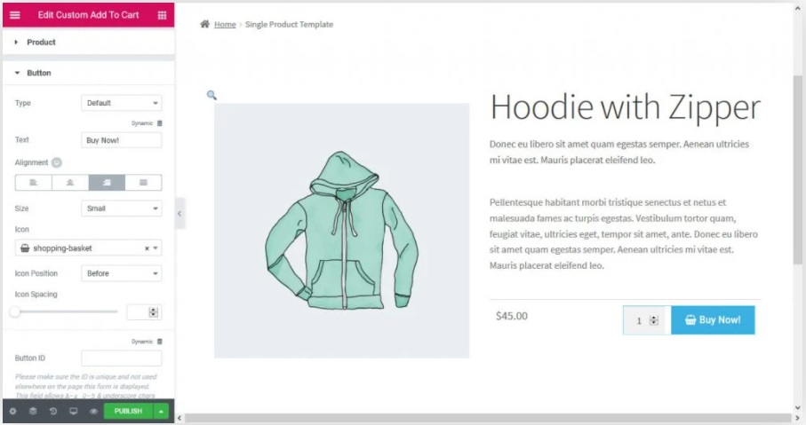Switch Responsive Mode with desktop icon

coord(74,411)
